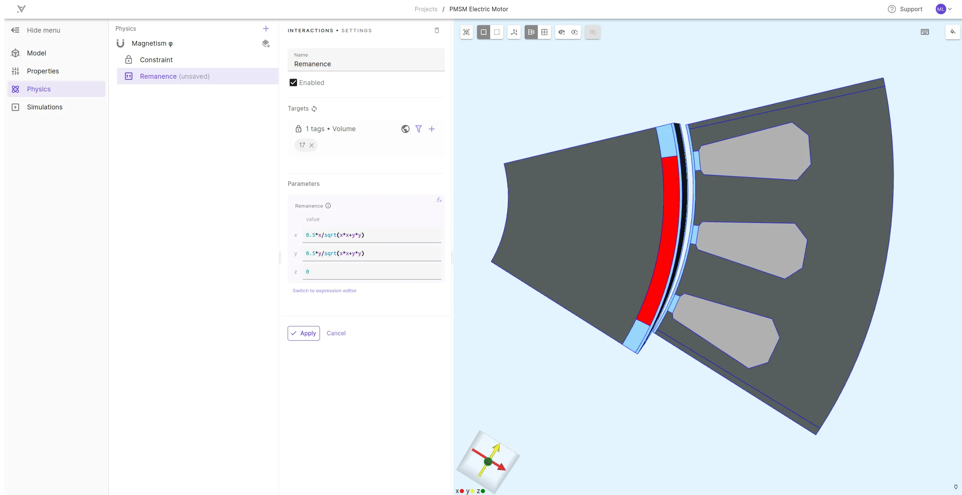962x495 pixels.
Task: Click the Model cube icon in sidebar
Action: click(x=15, y=53)
